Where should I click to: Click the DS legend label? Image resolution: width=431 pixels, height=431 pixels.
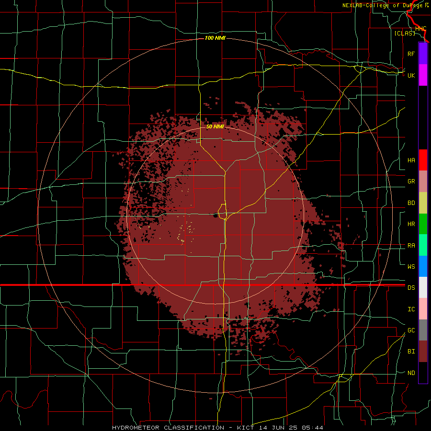pos(411,288)
